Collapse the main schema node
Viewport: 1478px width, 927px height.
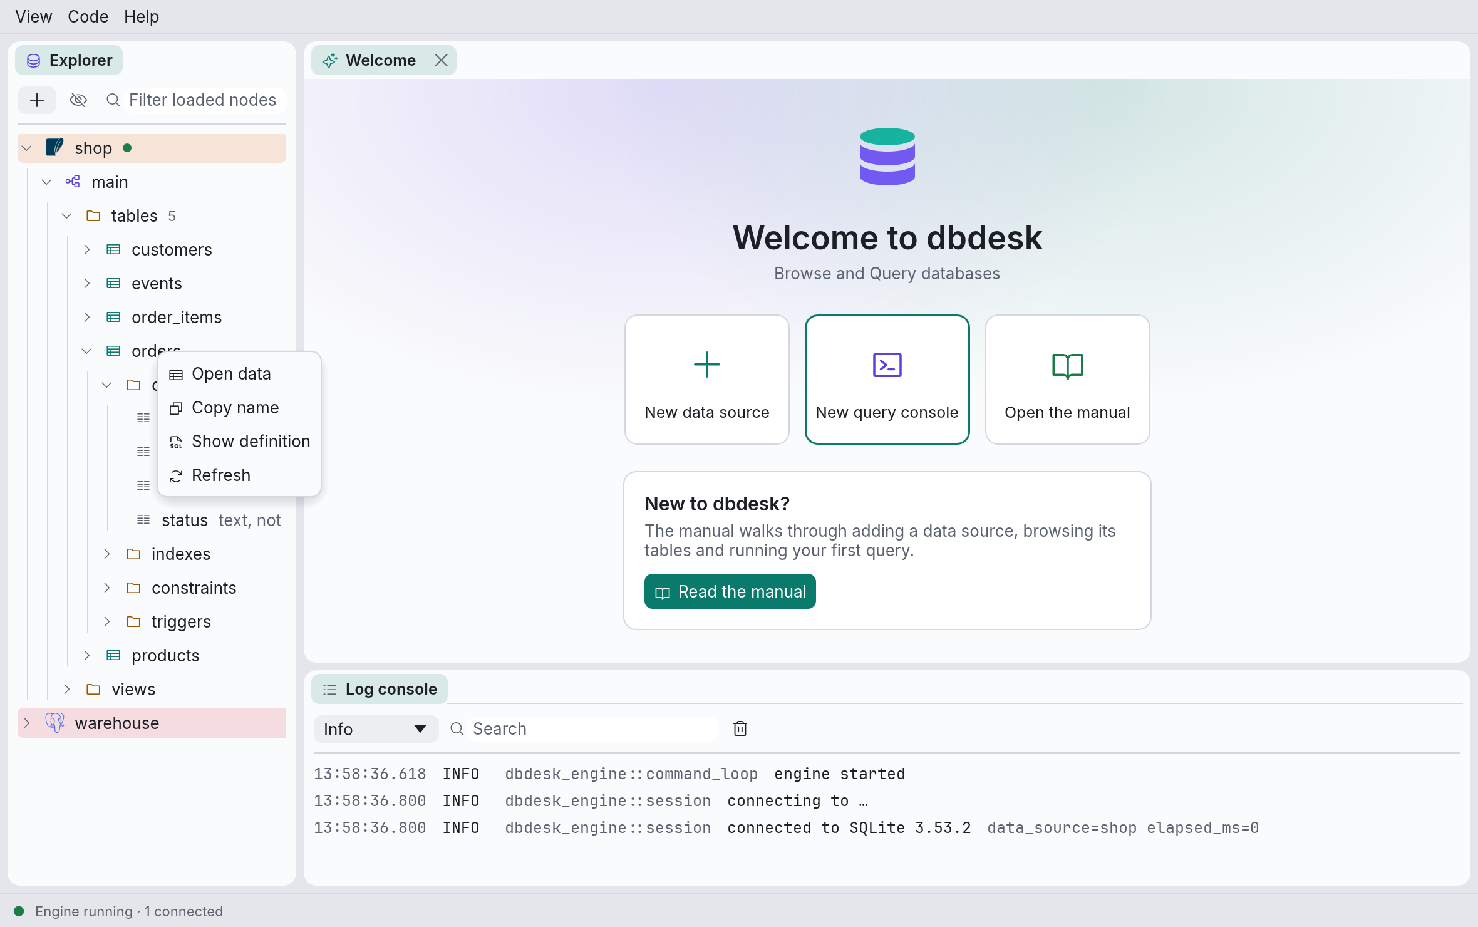(46, 182)
